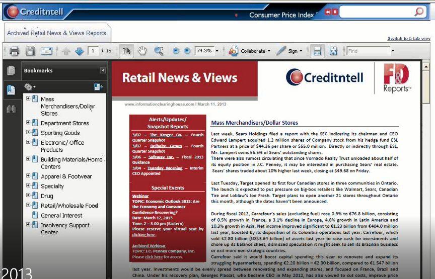The height and width of the screenshot is (279, 435).
Task: Open the Safeway Inc. guidance link
Action: coord(161,157)
